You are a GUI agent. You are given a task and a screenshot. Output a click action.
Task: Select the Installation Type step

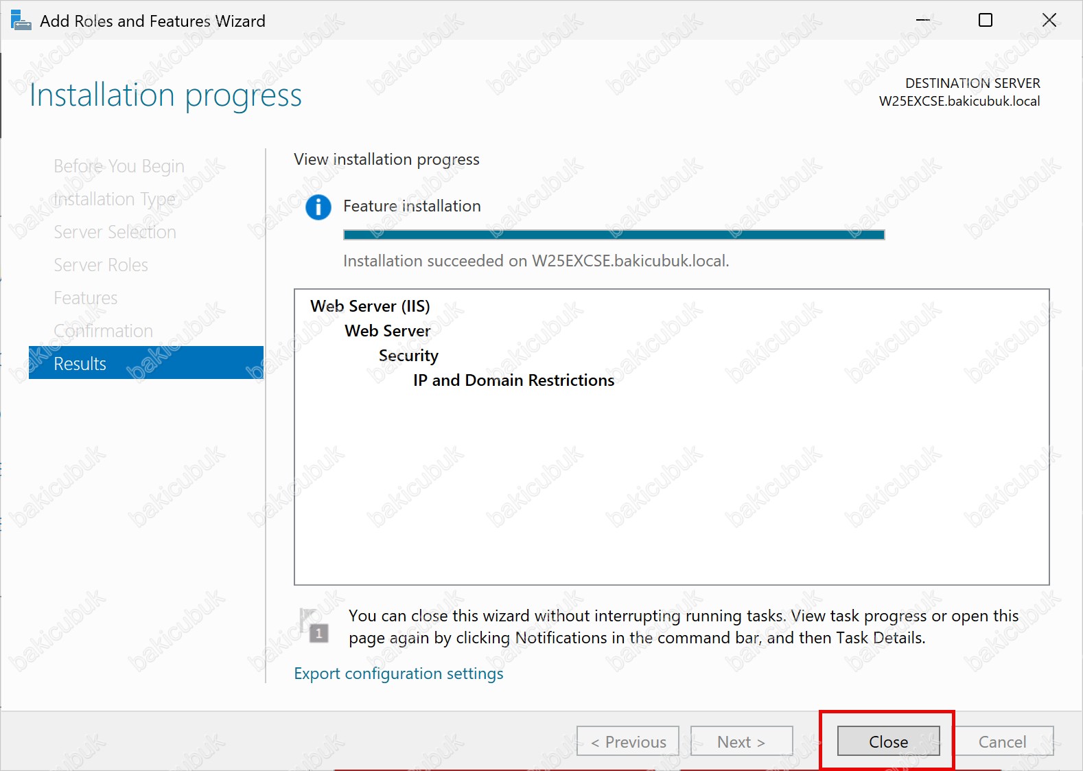[x=115, y=199]
